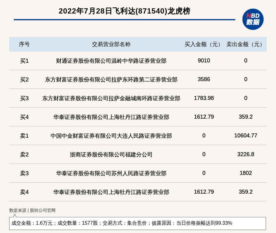This screenshot has width=276, height=233.
Task: Click the sell amount 3226.8
Action: (246, 154)
